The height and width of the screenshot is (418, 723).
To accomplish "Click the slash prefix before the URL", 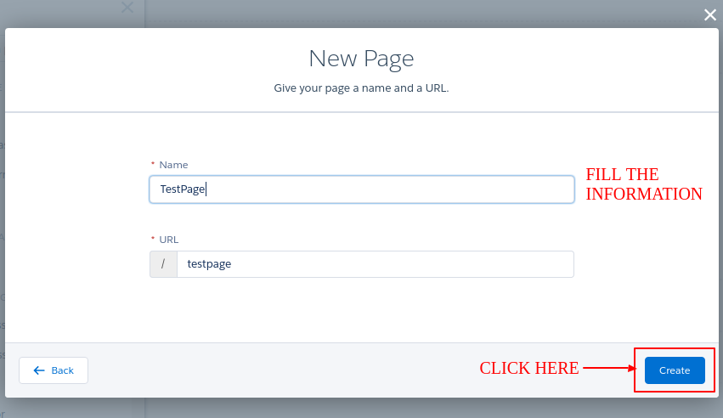I will (163, 264).
